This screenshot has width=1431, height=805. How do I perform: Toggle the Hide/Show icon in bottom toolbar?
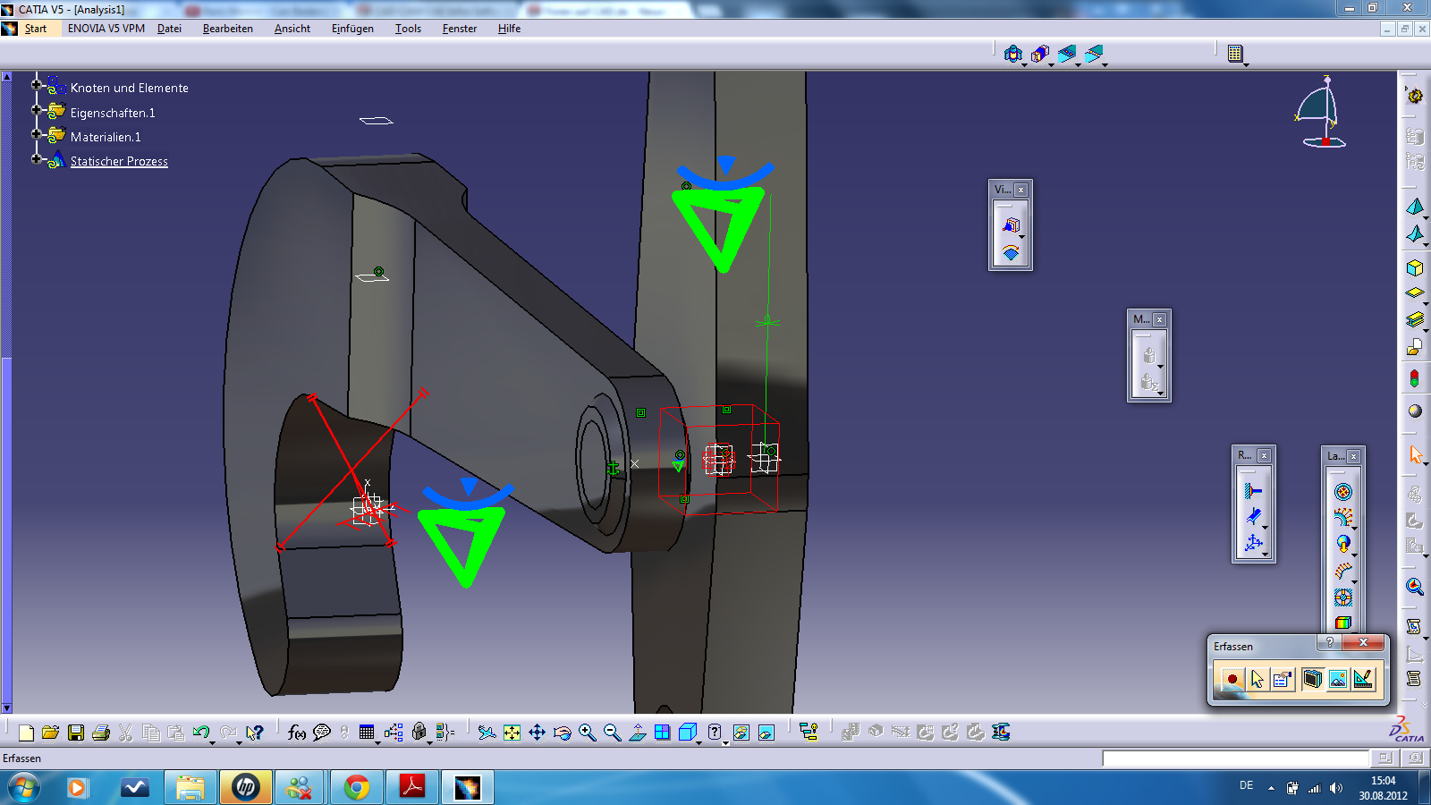741,733
